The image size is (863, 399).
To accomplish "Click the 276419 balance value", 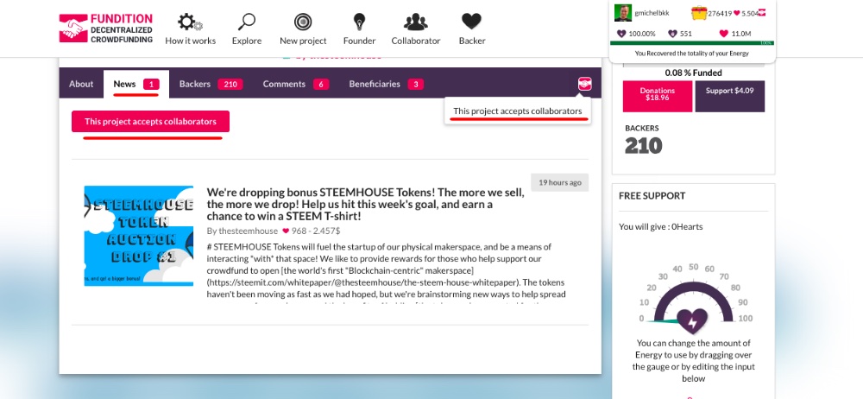I will [720, 13].
